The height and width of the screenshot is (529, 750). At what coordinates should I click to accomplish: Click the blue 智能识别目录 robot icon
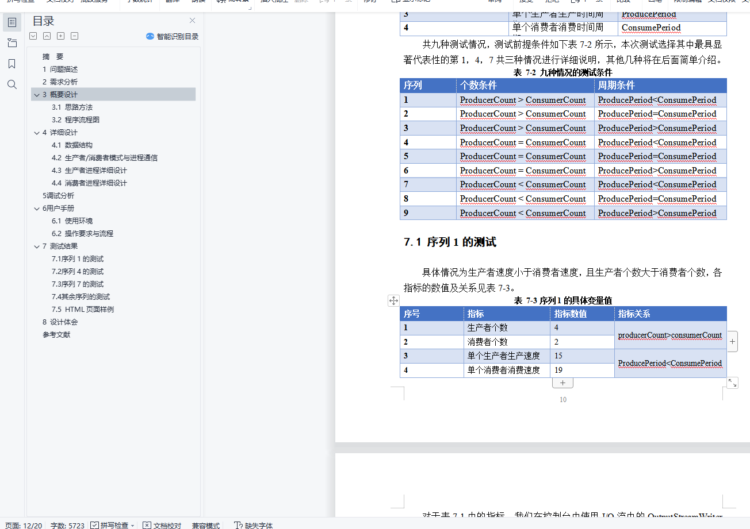[150, 36]
